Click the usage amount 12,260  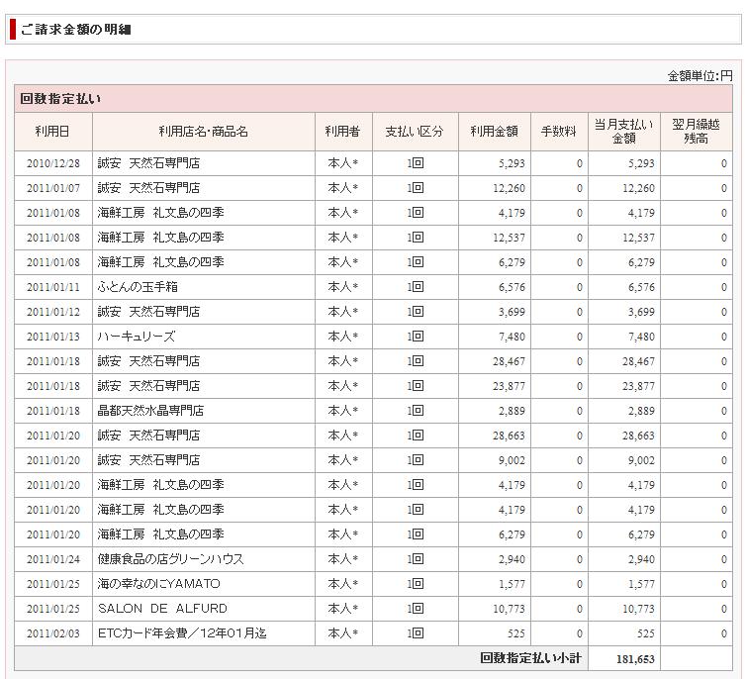[510, 188]
